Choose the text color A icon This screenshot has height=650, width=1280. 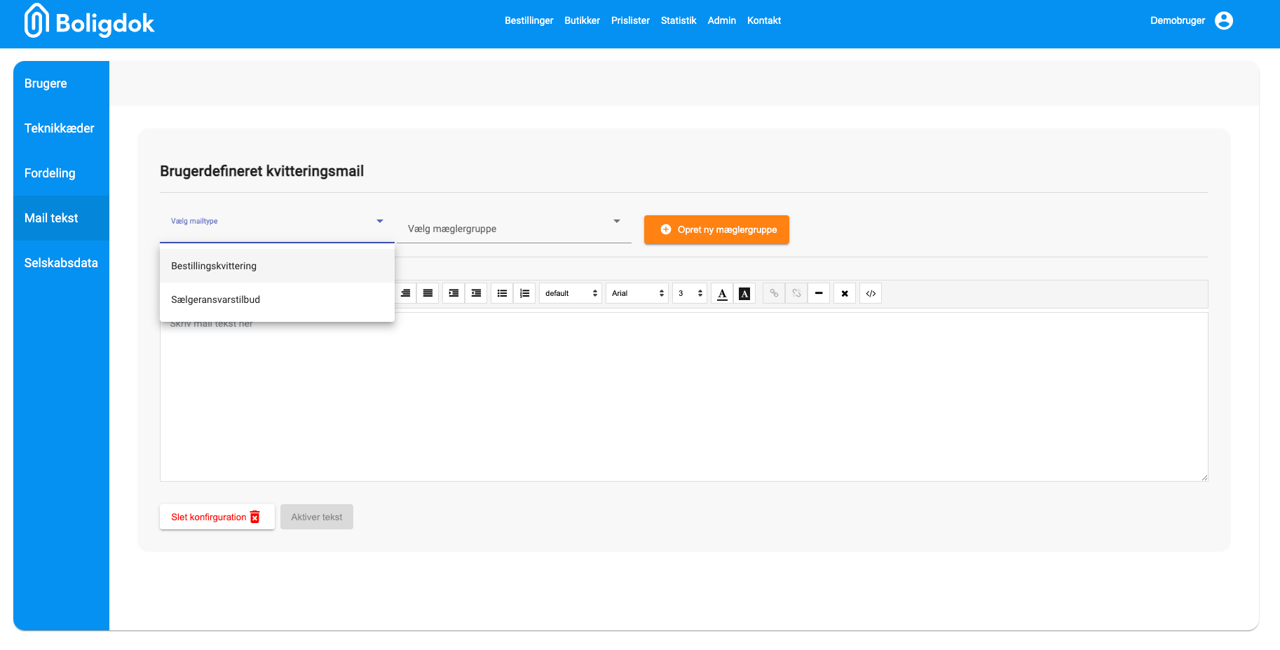(x=722, y=293)
